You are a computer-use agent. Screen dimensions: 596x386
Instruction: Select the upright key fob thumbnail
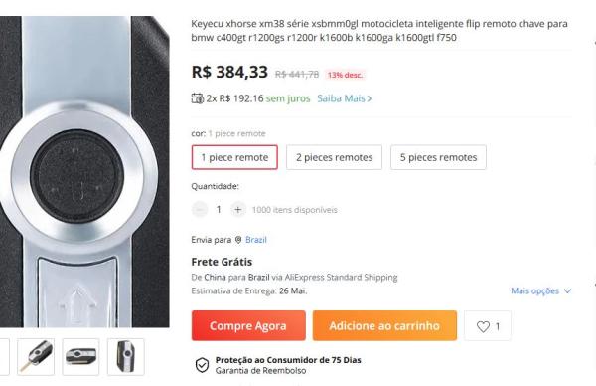[x=126, y=357]
